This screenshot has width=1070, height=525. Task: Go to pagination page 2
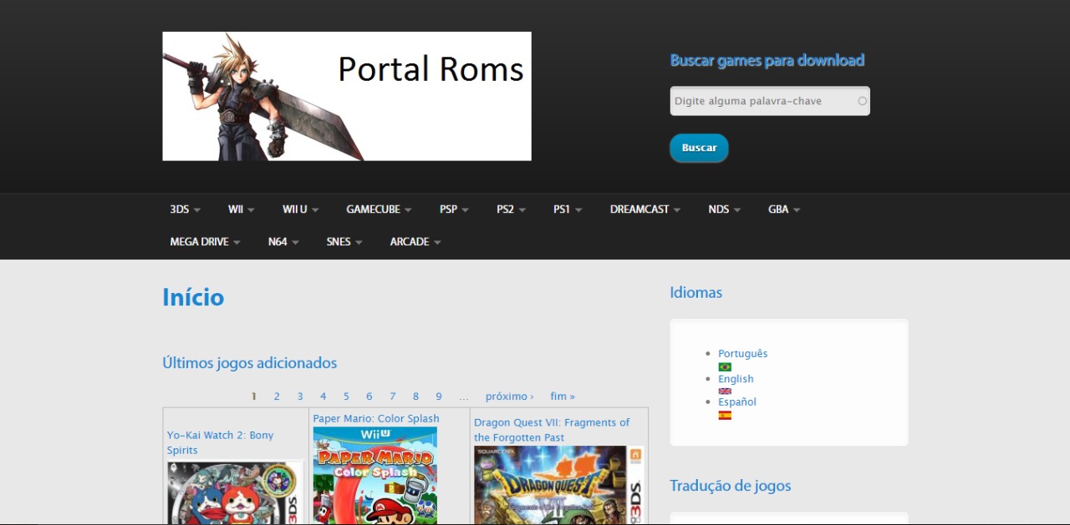pos(277,396)
